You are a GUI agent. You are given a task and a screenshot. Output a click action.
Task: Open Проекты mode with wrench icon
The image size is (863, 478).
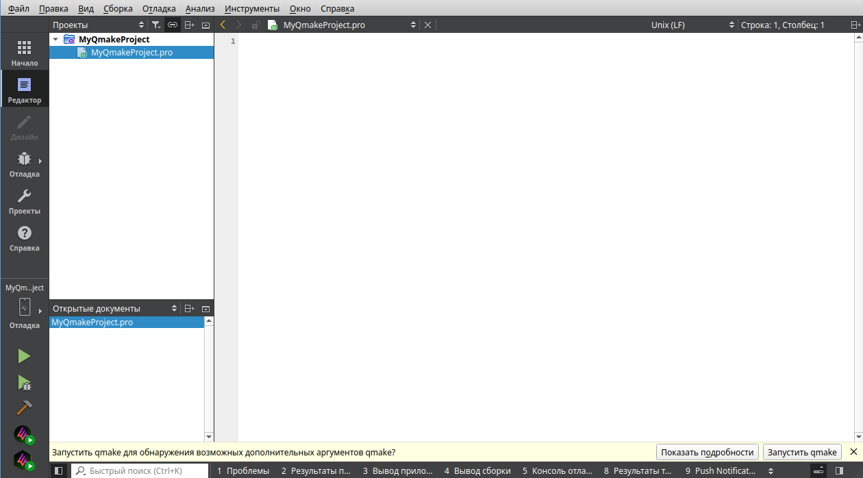coord(24,201)
